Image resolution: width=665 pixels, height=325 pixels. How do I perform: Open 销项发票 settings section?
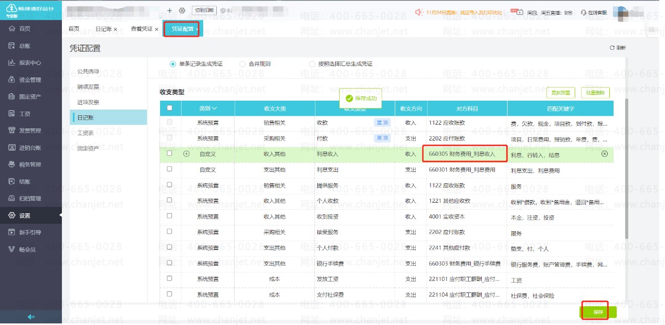coord(88,86)
